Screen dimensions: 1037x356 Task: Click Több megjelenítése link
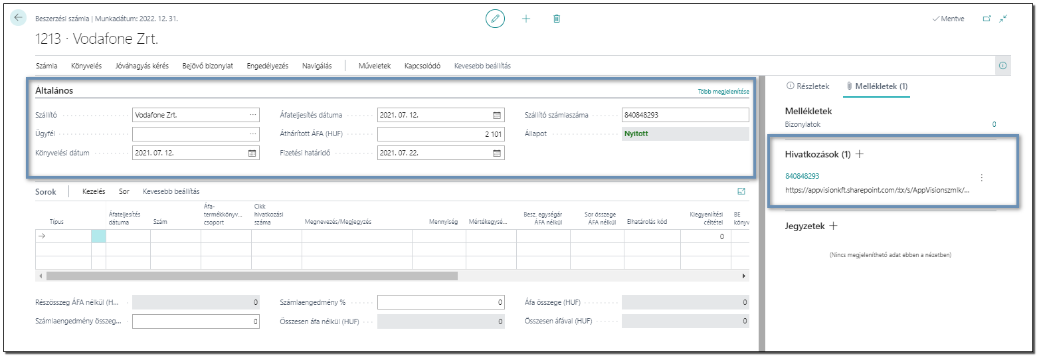723,91
